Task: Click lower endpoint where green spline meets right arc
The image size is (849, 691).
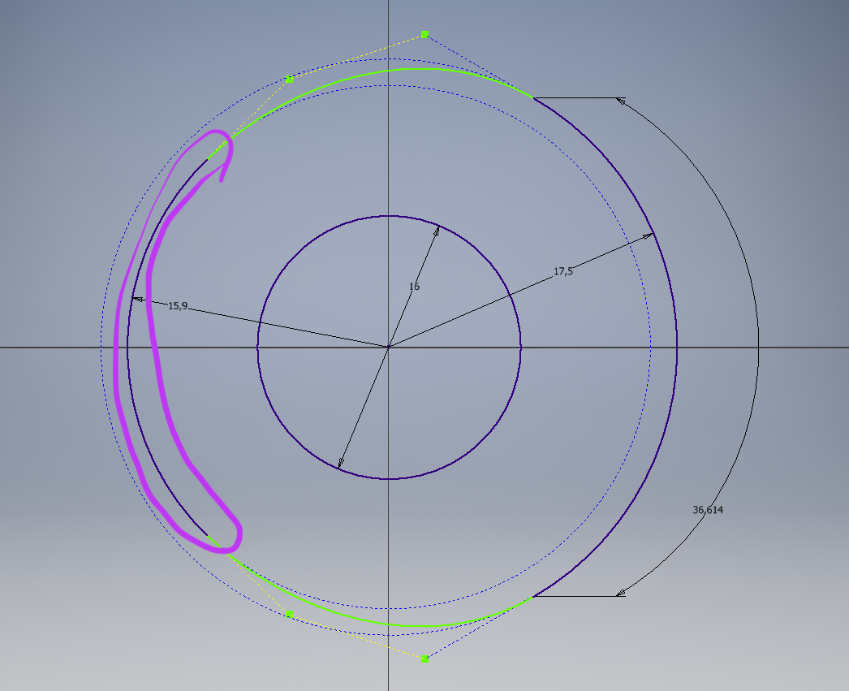Action: (x=533, y=597)
